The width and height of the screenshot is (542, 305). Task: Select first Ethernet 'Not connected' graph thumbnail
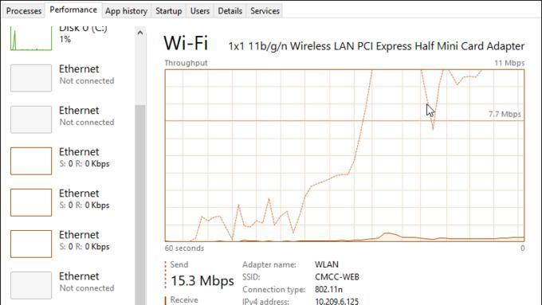click(x=31, y=78)
